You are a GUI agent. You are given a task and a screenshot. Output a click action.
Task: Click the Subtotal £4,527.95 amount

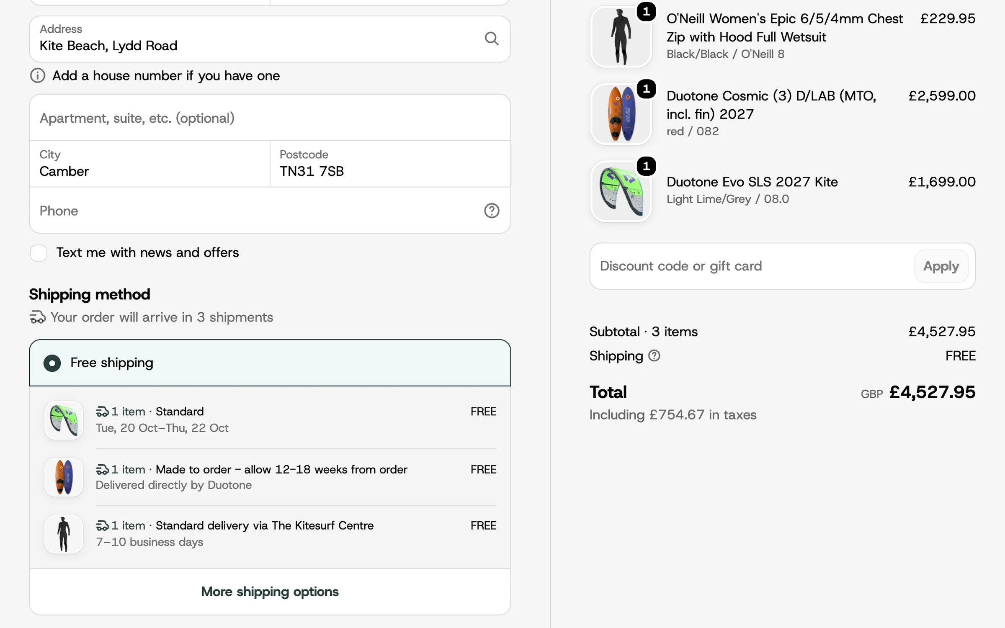[942, 332]
